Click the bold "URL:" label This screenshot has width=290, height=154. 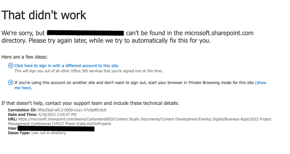coord(12,119)
